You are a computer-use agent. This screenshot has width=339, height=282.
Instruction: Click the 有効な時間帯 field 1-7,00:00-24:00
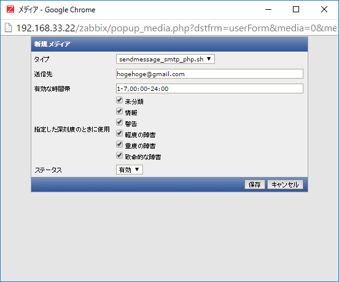coord(209,88)
